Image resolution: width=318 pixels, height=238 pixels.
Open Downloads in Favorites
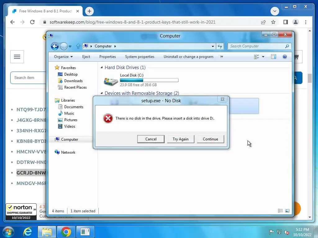[x=73, y=81]
